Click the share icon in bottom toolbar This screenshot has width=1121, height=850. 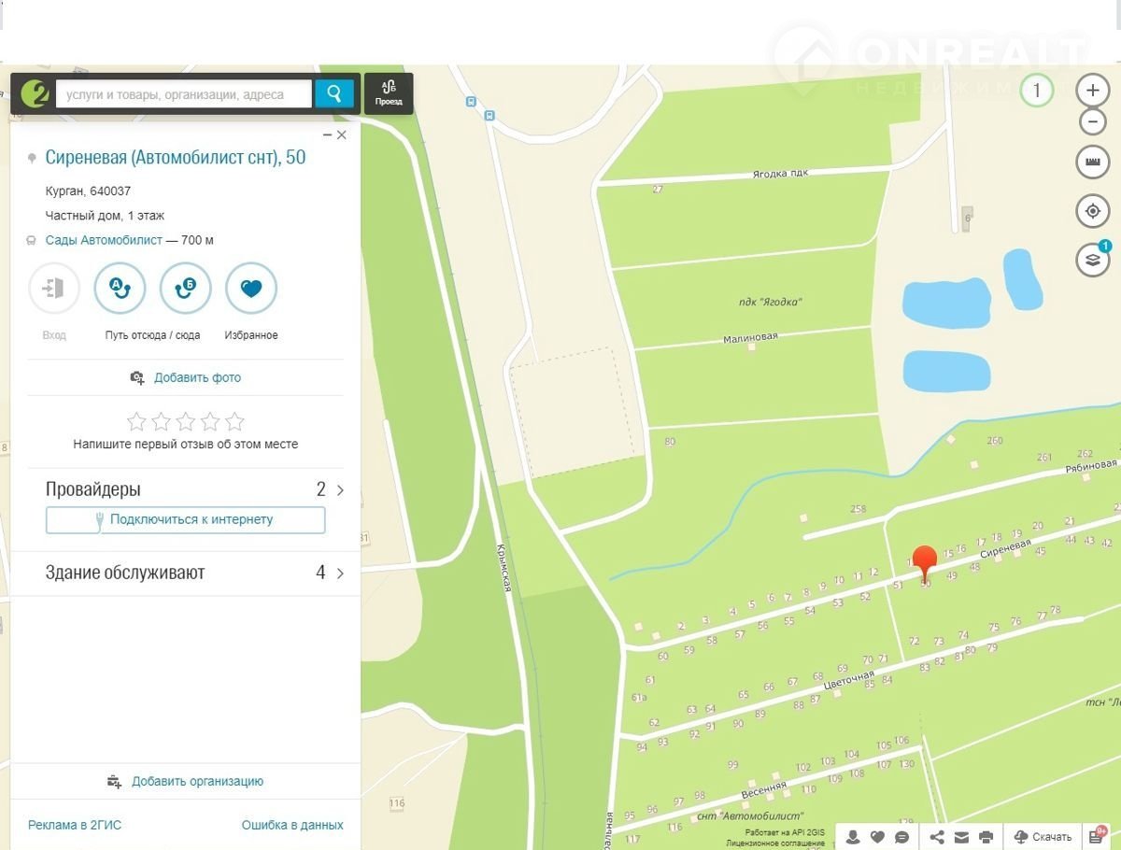click(937, 837)
